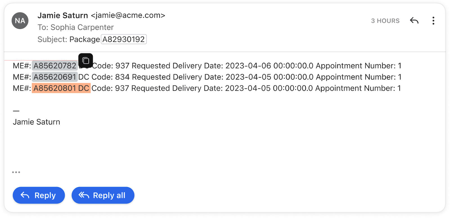Select highlighted ID A85620782
The height and width of the screenshot is (218, 450).
click(x=55, y=66)
